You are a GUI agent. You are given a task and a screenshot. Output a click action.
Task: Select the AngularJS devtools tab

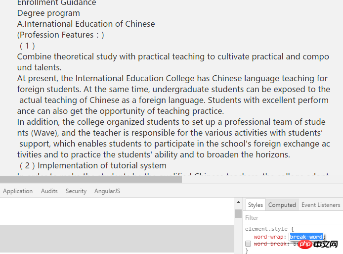tap(107, 191)
